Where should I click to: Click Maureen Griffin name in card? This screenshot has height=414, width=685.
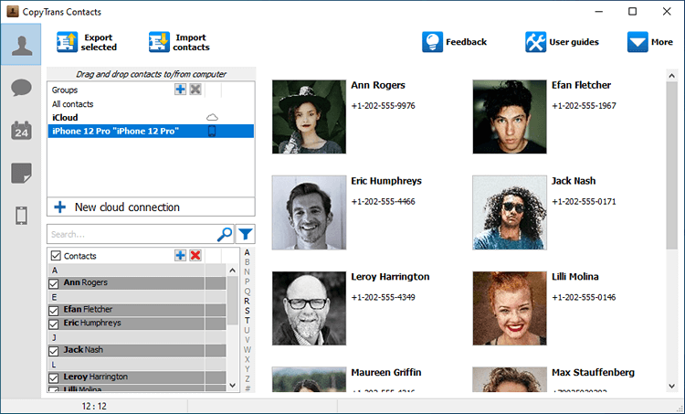tap(386, 373)
